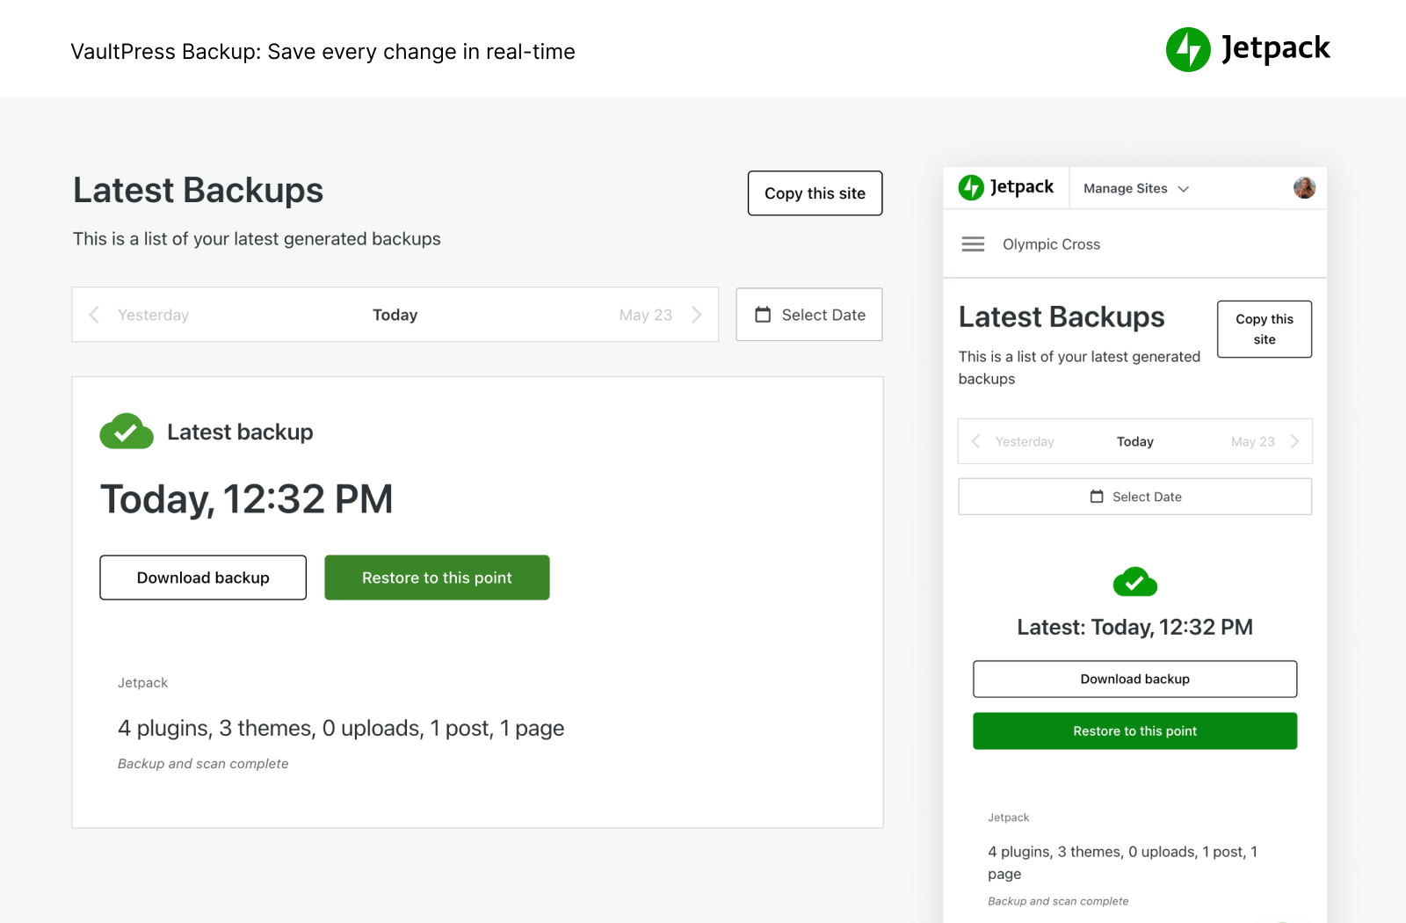Select Yesterday in the desktop date navigator
Screen dimensions: 1406x923
point(154,315)
